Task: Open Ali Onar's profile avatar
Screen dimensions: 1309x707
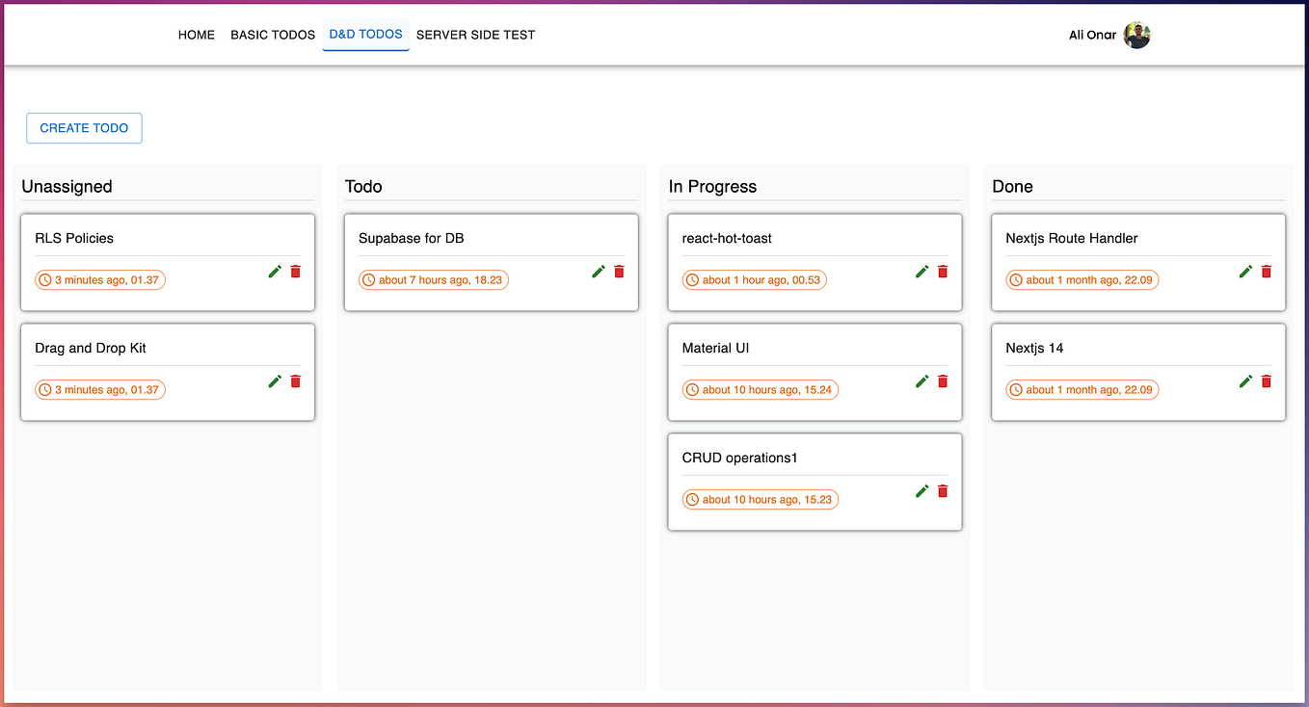Action: (x=1135, y=35)
